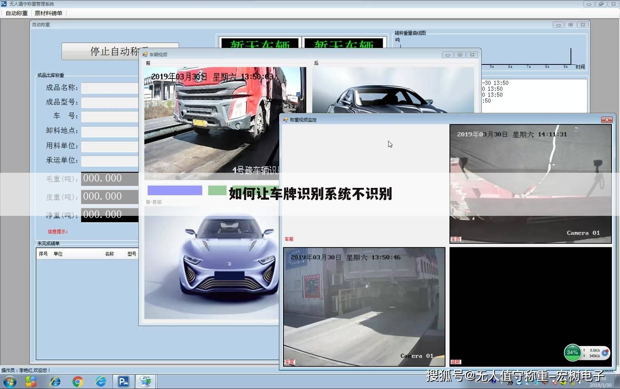Click the 卸料地点 input field
The width and height of the screenshot is (620, 389).
[x=110, y=132]
